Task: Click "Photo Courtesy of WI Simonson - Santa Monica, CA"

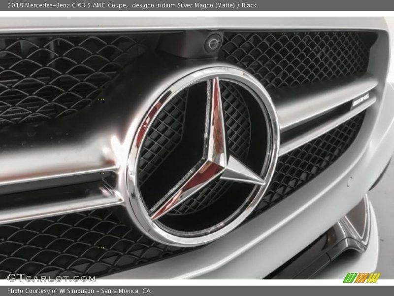Action: coord(79,291)
